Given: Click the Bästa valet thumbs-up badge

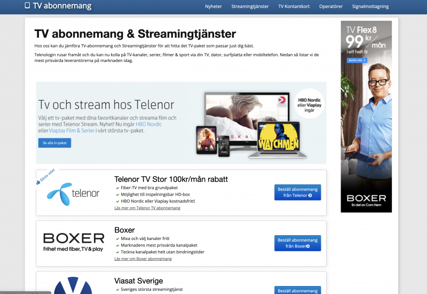Looking at the screenshot, I should point(45,176).
